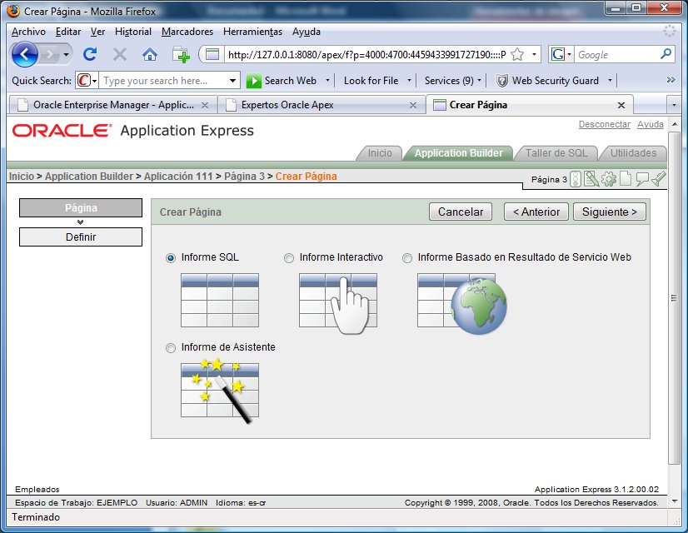Select Informe Basado en Resultado de Servicio Web
The height and width of the screenshot is (533, 688).
[407, 258]
